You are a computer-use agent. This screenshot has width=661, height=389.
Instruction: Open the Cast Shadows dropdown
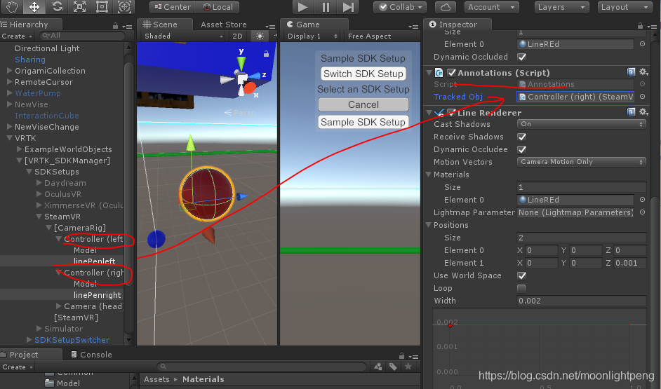581,124
